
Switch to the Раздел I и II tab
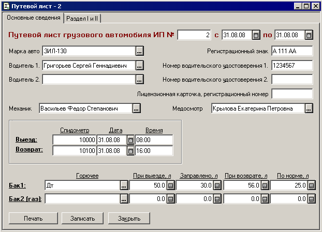click(x=83, y=18)
